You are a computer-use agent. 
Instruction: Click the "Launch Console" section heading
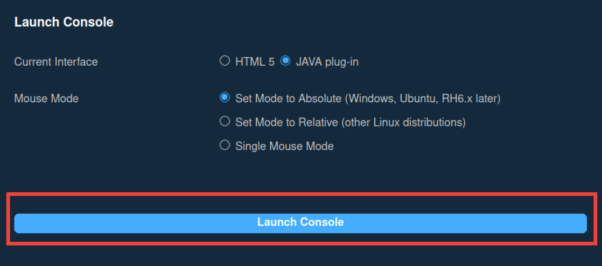pyautogui.click(x=64, y=22)
